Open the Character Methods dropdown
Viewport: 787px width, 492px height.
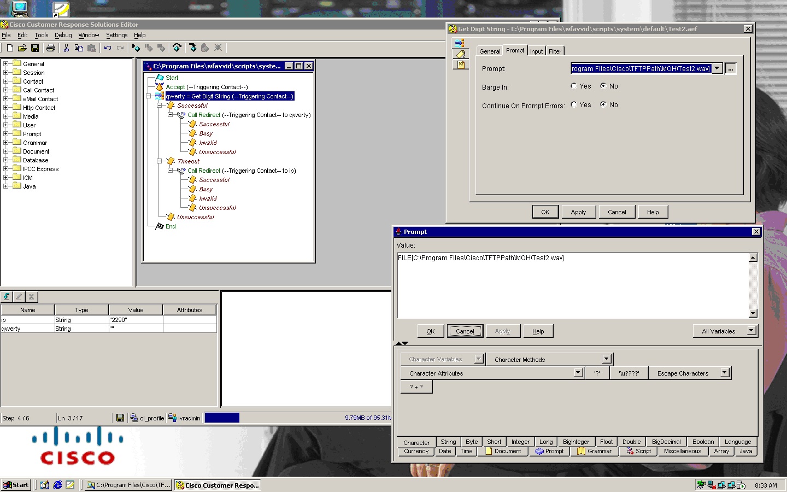pyautogui.click(x=607, y=359)
